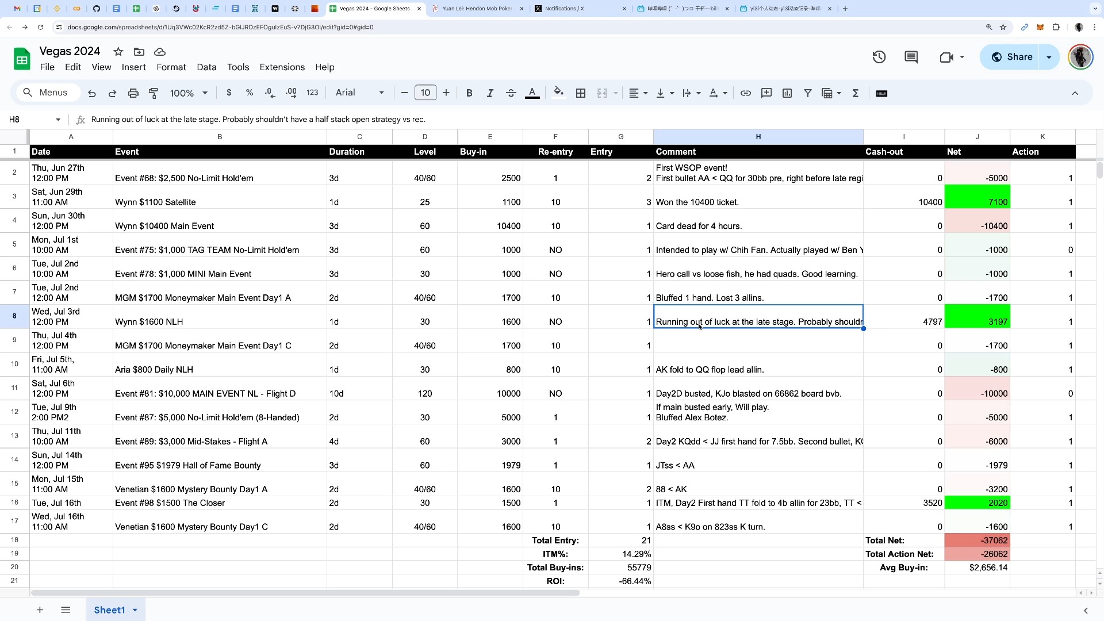Decrease font size minus button
This screenshot has width=1104, height=621.
pyautogui.click(x=404, y=93)
